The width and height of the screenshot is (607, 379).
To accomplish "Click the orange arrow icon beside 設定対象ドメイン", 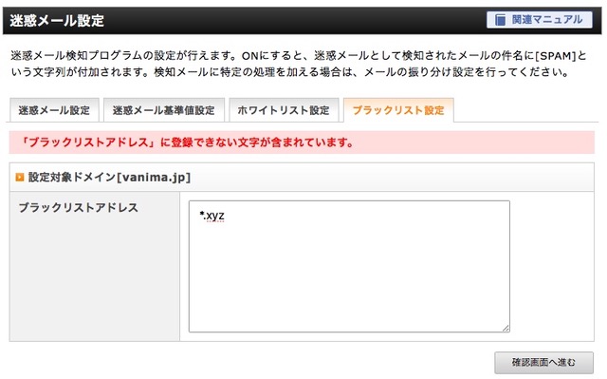I will pos(20,178).
